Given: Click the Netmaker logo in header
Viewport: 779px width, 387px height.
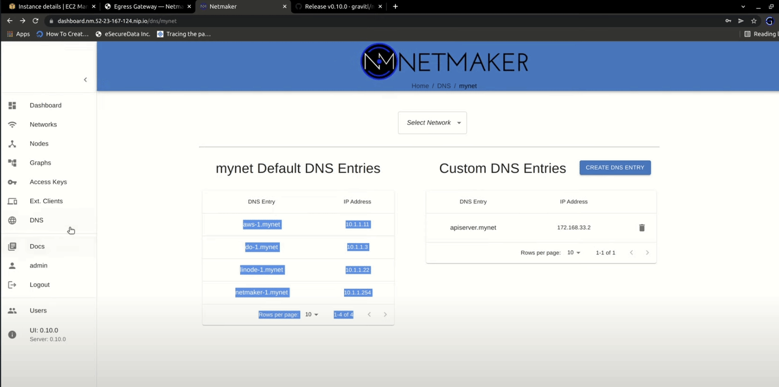Looking at the screenshot, I should 444,61.
